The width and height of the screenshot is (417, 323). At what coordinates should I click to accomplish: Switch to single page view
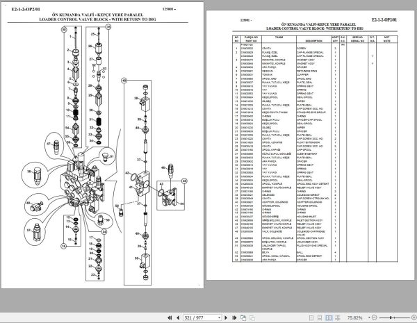pos(311,317)
